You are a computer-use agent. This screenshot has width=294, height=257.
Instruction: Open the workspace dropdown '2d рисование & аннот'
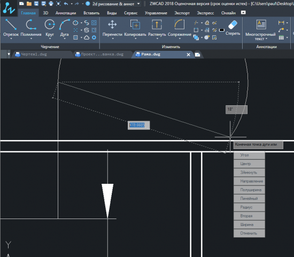point(116,4)
